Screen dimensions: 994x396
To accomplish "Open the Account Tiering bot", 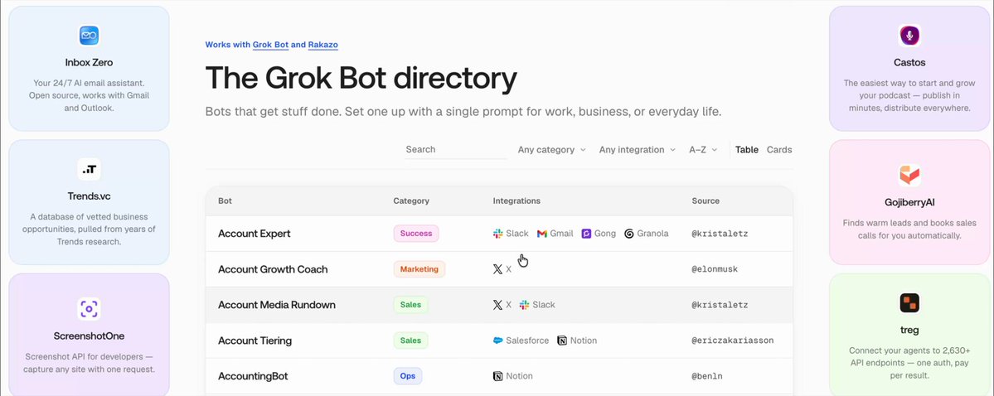I will [x=255, y=340].
